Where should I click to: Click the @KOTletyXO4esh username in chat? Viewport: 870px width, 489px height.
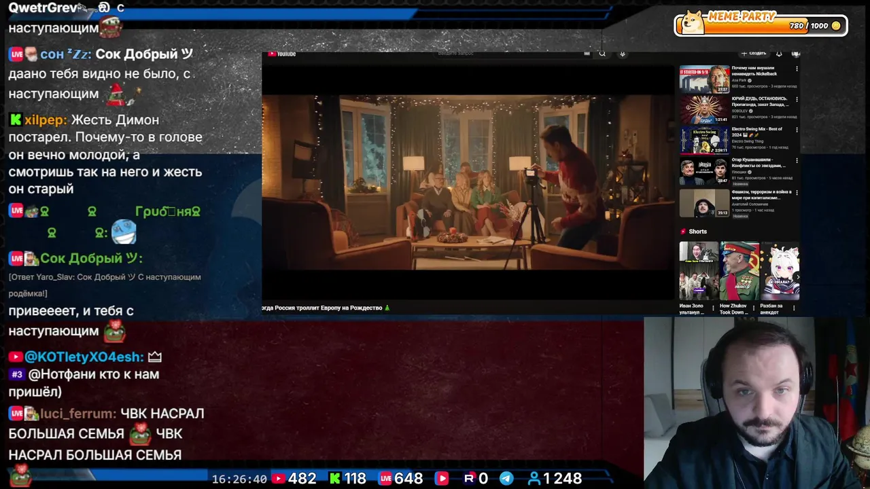coord(84,357)
